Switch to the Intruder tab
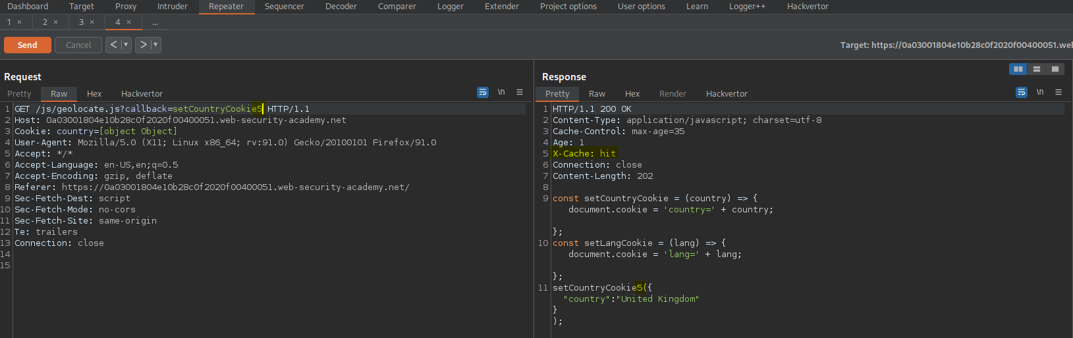The width and height of the screenshot is (1073, 338). pos(173,7)
